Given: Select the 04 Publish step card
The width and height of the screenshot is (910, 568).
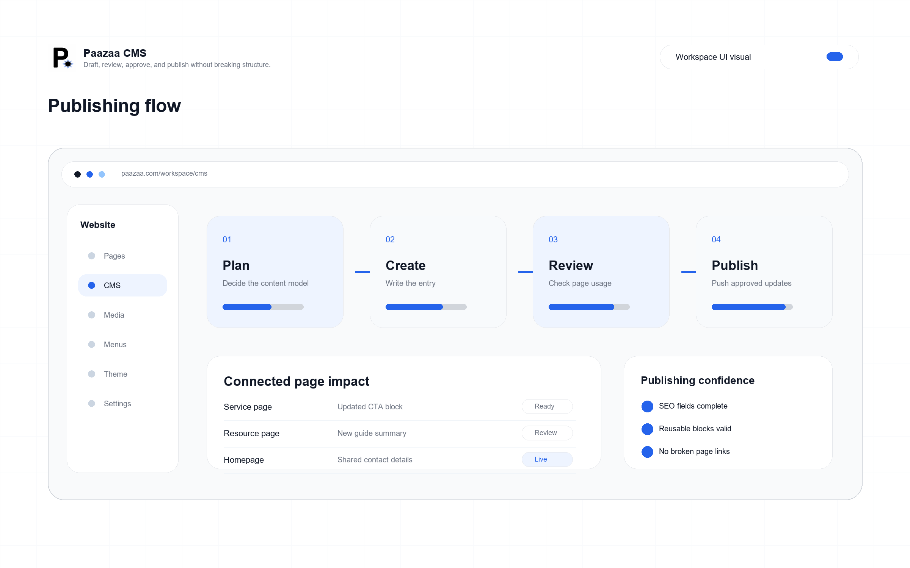Looking at the screenshot, I should (x=764, y=272).
